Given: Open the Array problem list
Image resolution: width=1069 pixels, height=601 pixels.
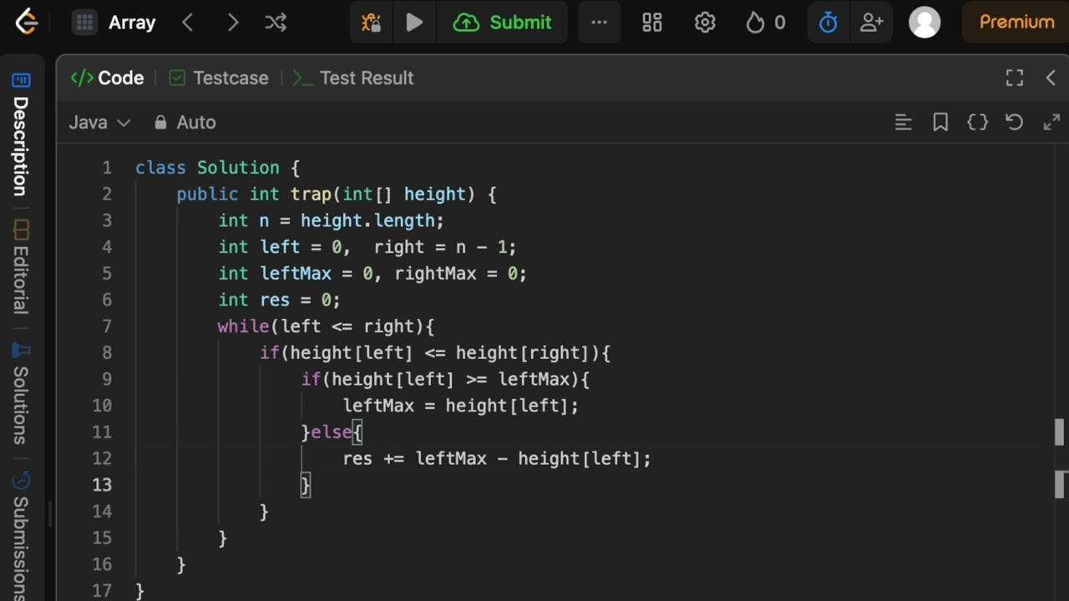Looking at the screenshot, I should click(114, 23).
